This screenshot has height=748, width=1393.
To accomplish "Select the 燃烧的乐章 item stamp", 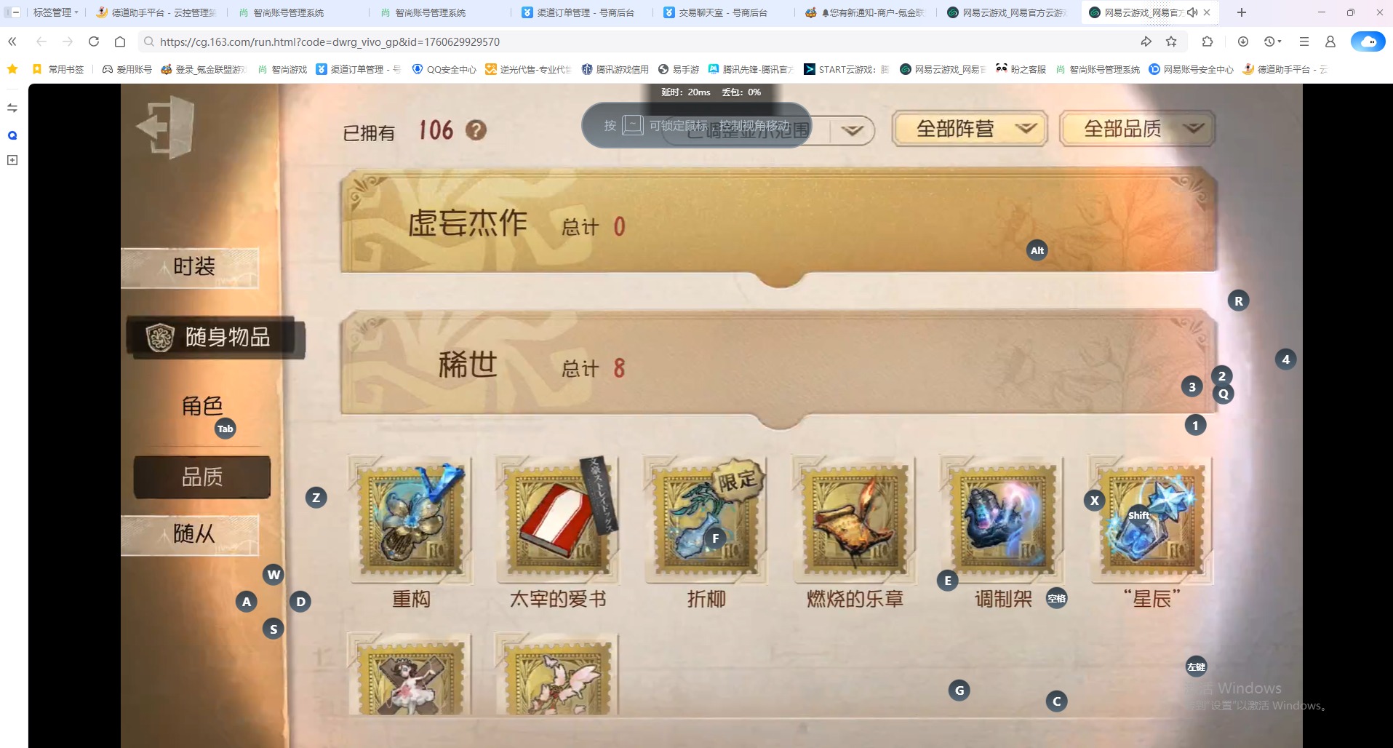I will pyautogui.click(x=855, y=520).
